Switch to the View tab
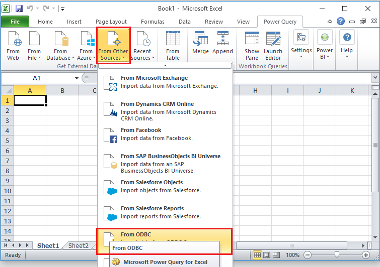The height and width of the screenshot is (267, 380). 243,22
